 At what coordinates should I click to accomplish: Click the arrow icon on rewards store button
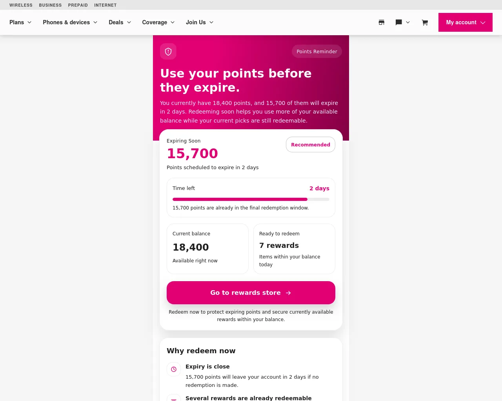click(288, 293)
